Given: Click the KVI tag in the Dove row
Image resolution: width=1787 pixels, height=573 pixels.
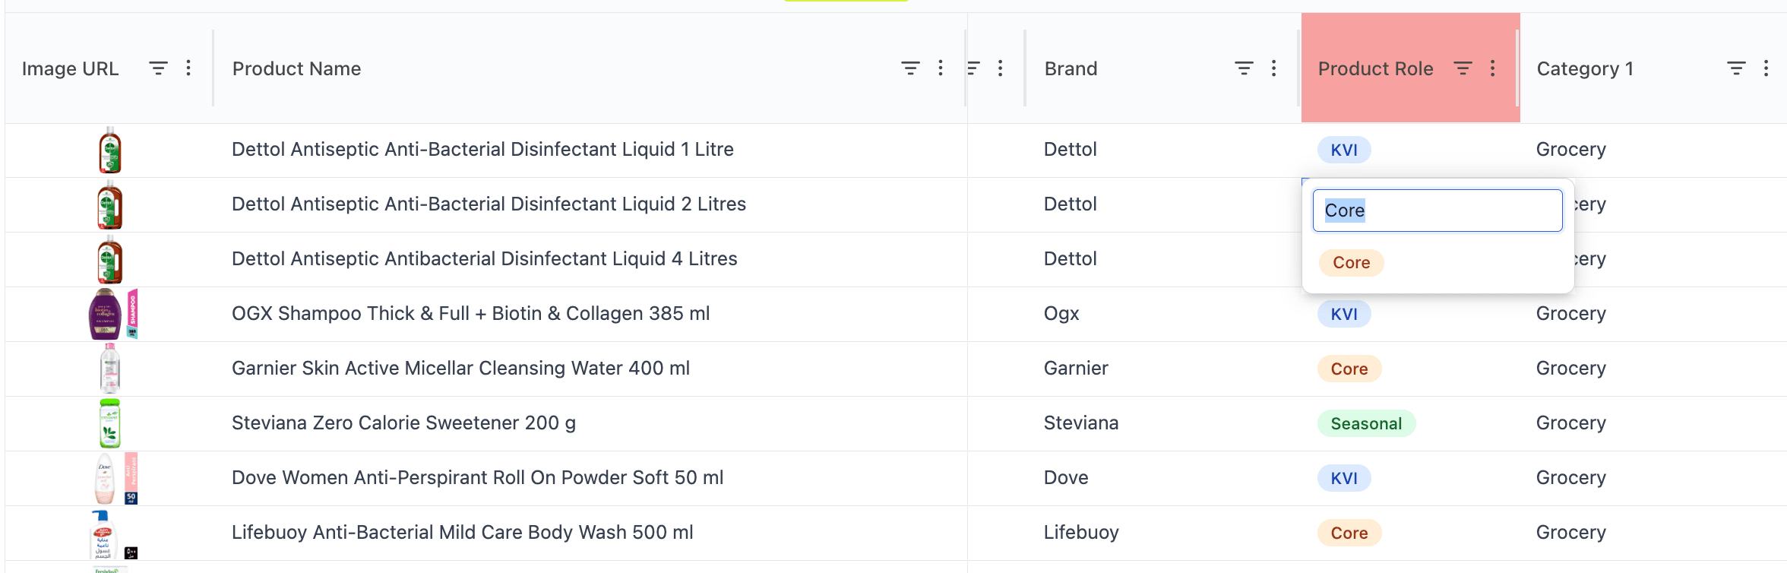Looking at the screenshot, I should click(1344, 478).
